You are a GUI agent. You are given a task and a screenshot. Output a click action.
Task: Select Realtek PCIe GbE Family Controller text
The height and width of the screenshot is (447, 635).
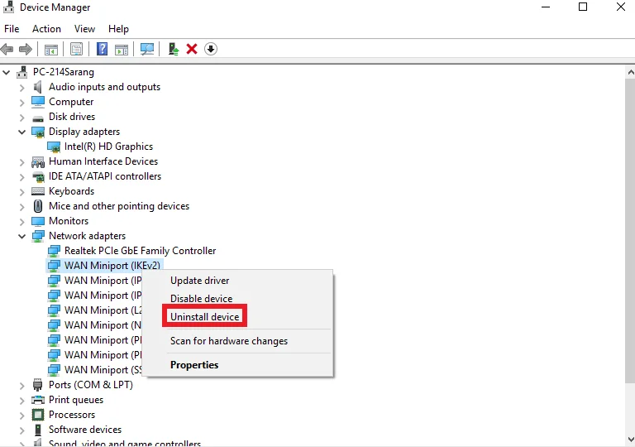[x=140, y=251]
